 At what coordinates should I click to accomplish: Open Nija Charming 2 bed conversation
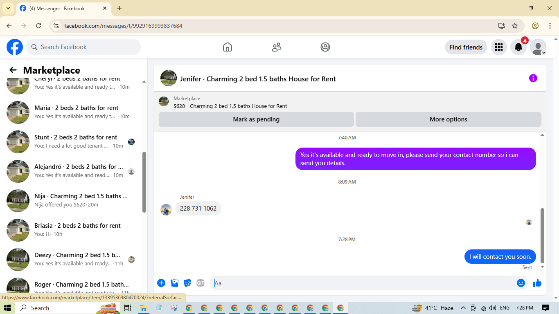(x=71, y=200)
